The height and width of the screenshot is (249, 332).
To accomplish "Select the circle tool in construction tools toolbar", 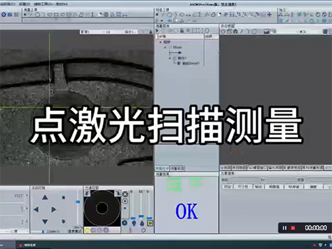I will [169, 15].
